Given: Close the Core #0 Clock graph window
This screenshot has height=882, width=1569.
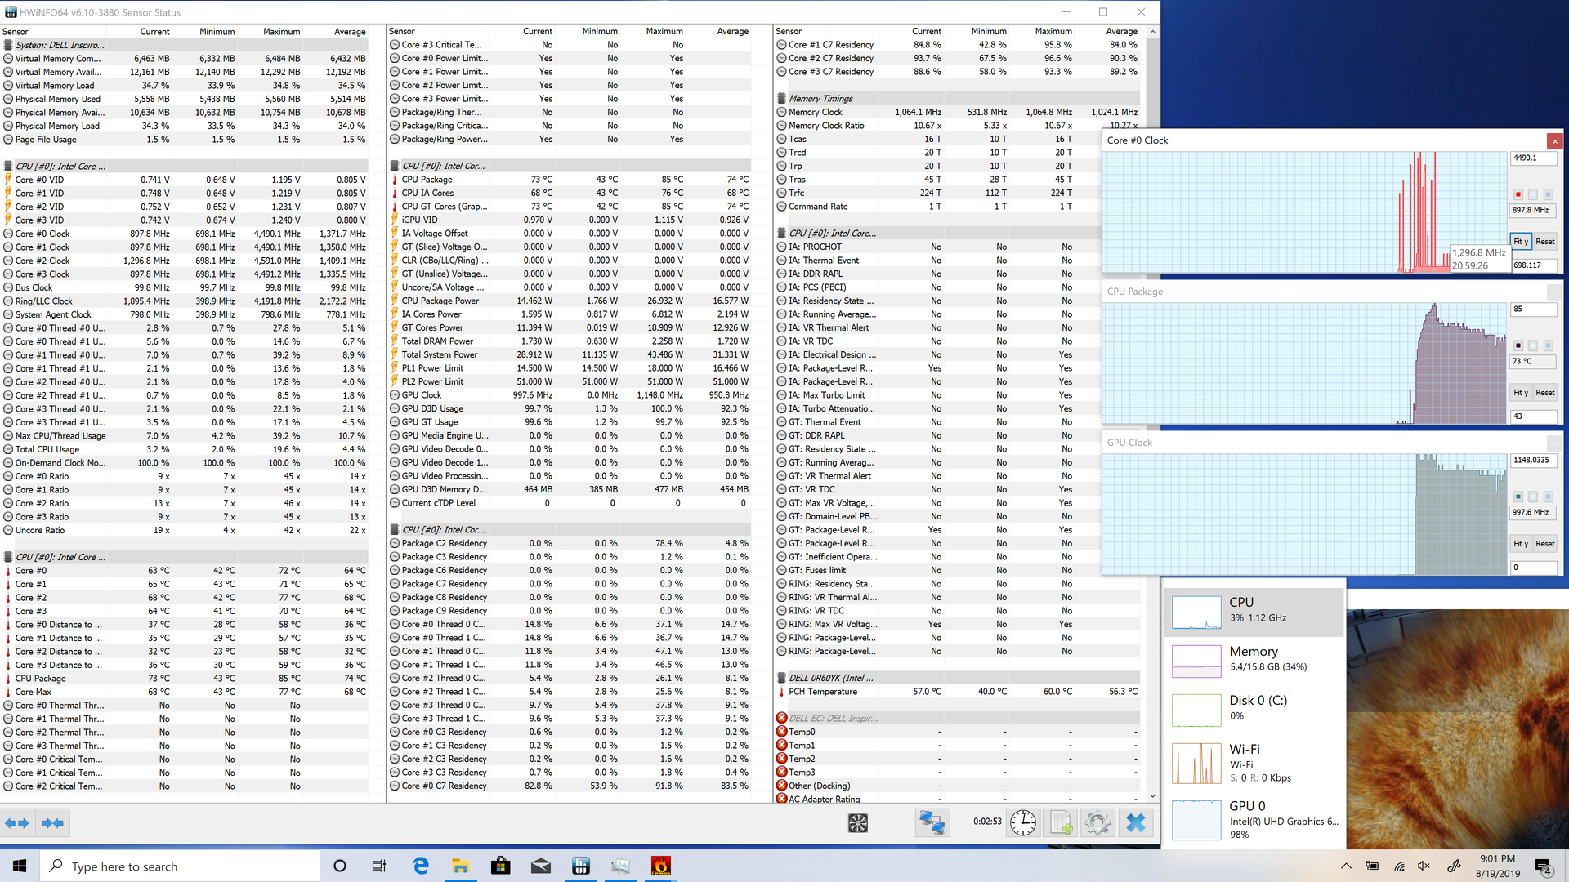Looking at the screenshot, I should tap(1554, 140).
